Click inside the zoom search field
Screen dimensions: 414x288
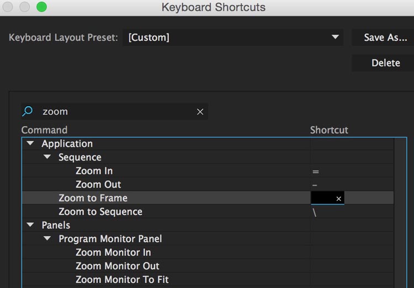coord(116,111)
